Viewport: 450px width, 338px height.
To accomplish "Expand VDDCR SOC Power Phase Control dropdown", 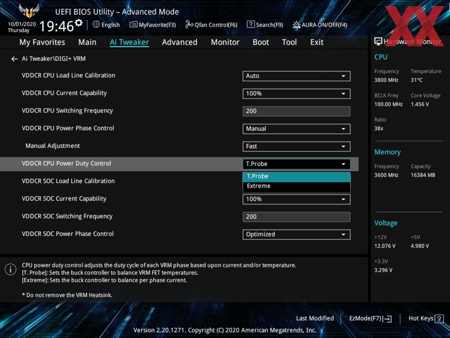I will pyautogui.click(x=296, y=234).
